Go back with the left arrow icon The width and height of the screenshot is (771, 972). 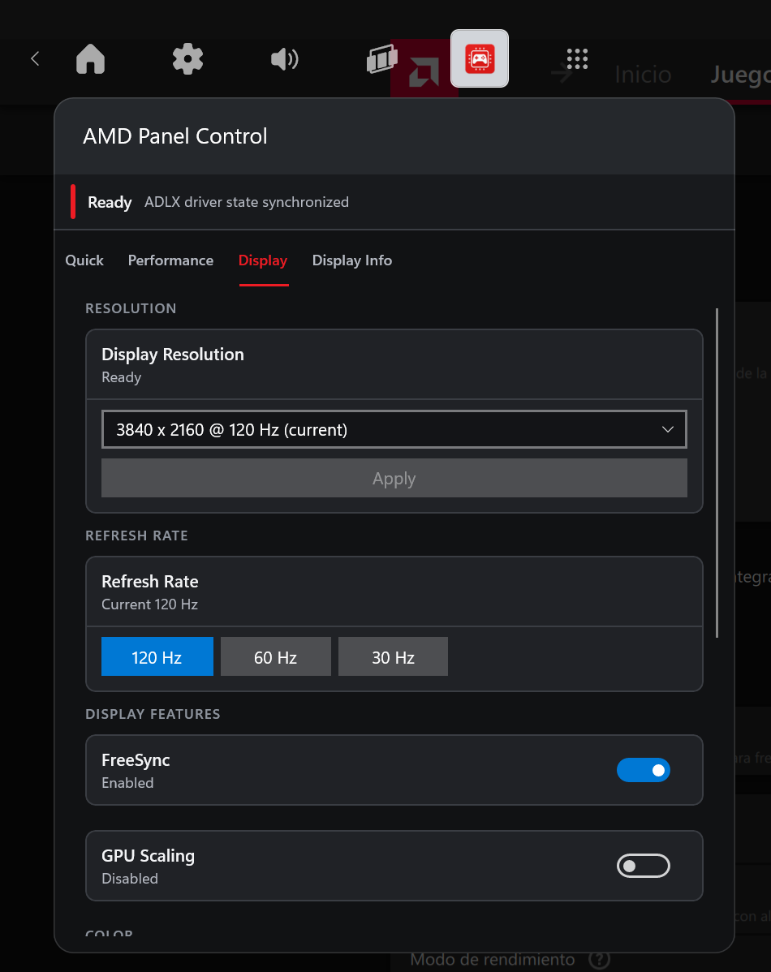(35, 59)
